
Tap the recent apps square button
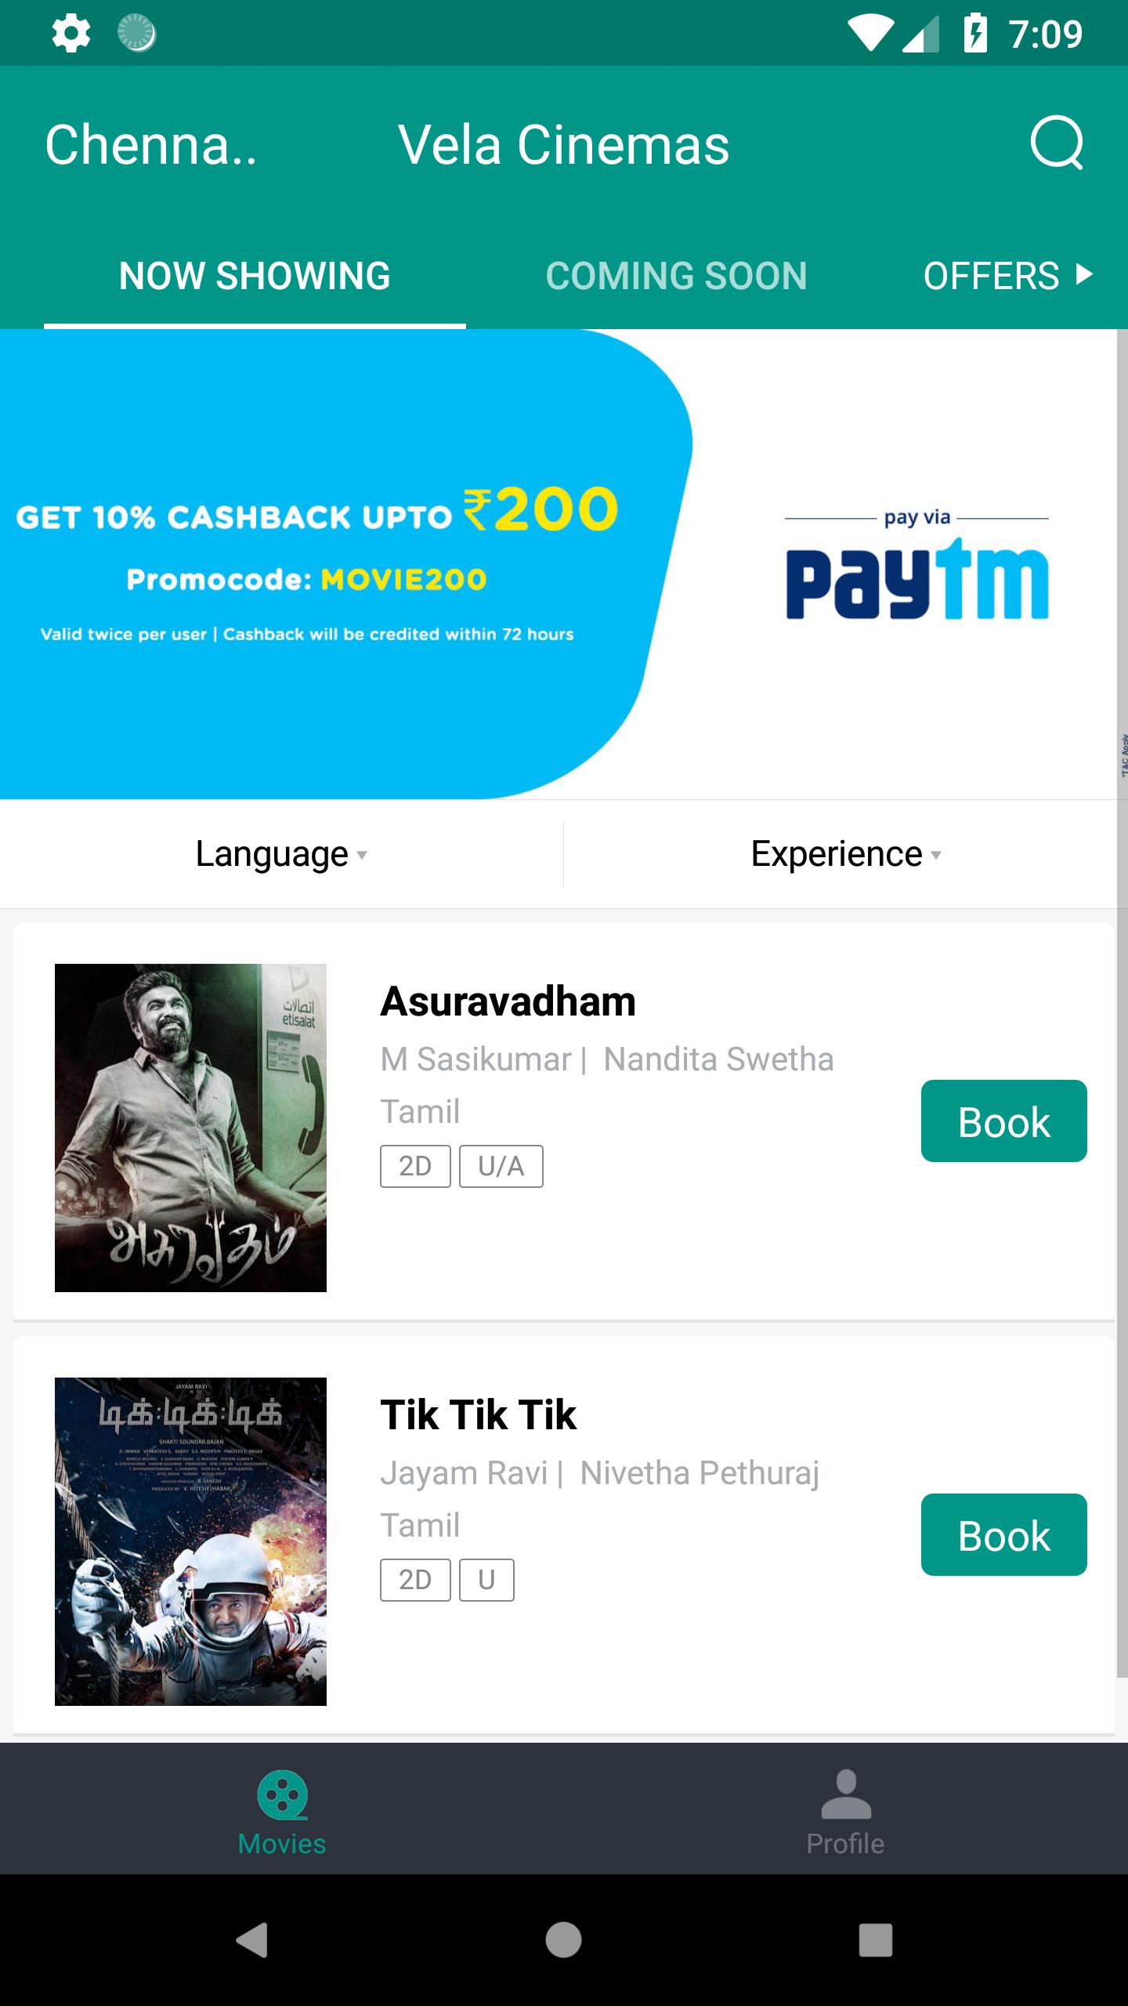click(876, 1940)
